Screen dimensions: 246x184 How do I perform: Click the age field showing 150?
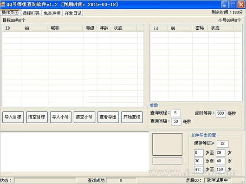click(220, 170)
